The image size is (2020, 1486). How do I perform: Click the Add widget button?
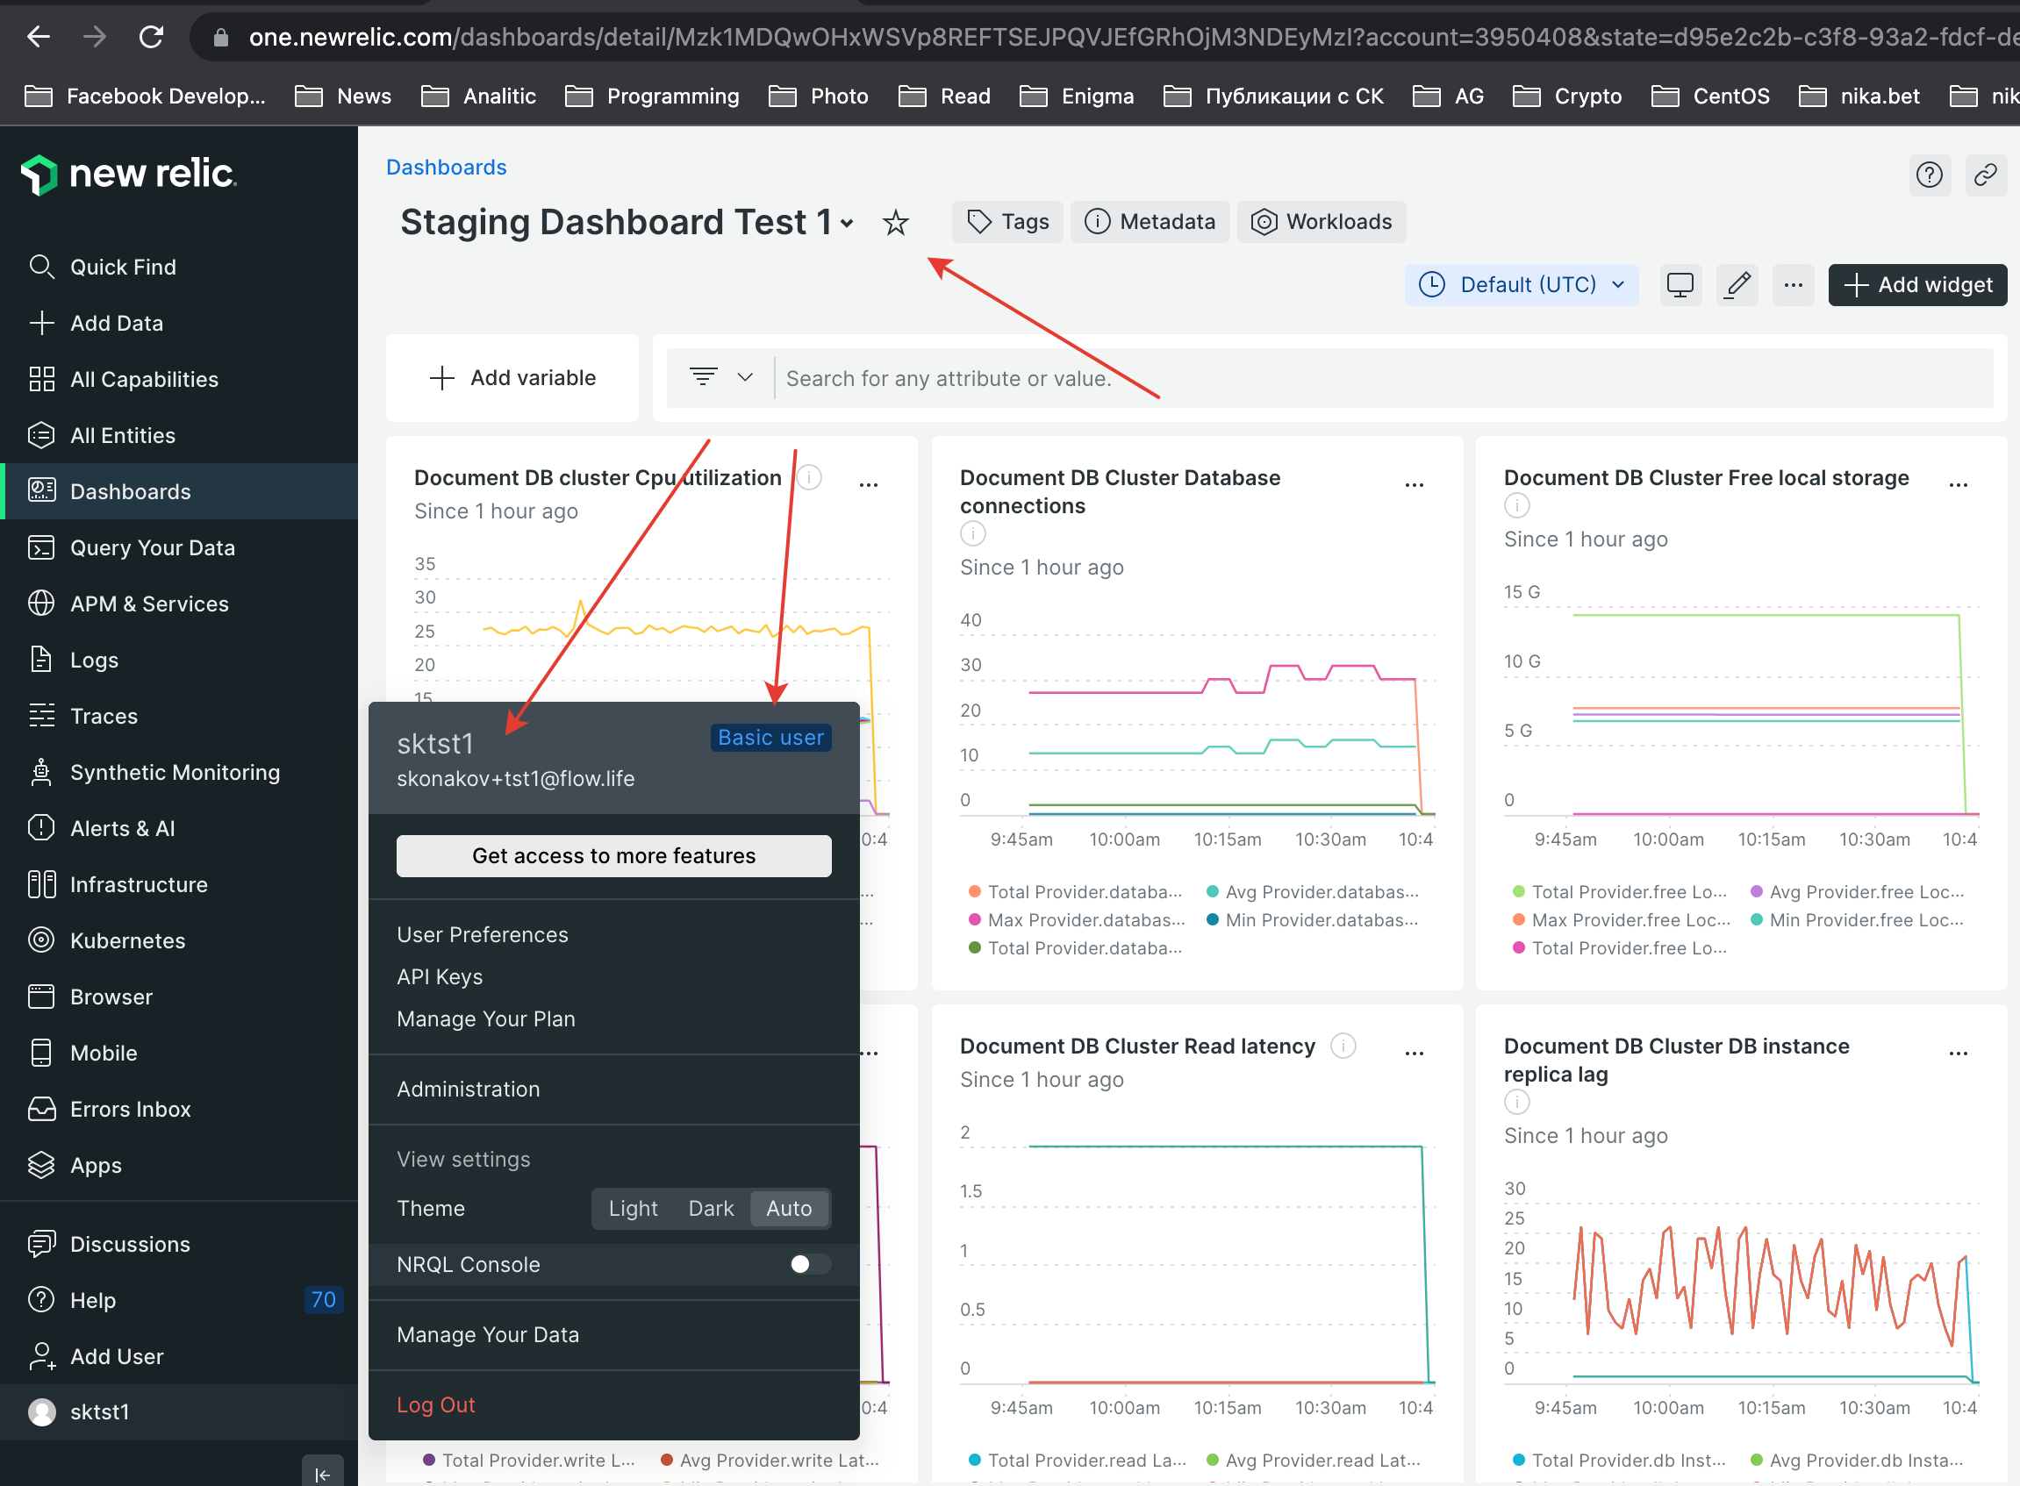coord(1917,285)
